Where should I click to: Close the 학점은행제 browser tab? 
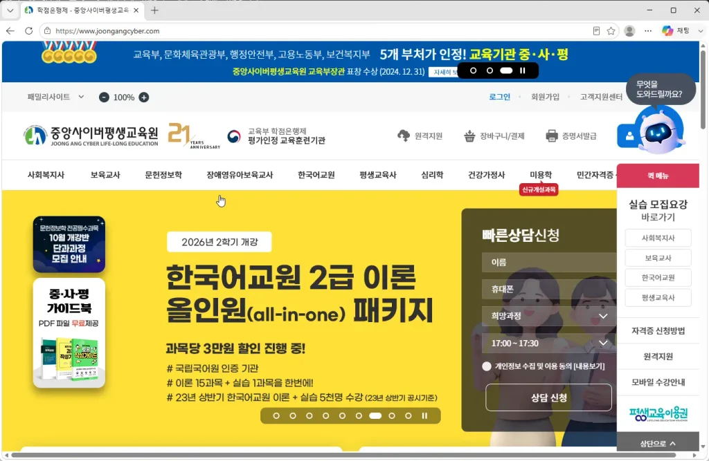pos(136,10)
